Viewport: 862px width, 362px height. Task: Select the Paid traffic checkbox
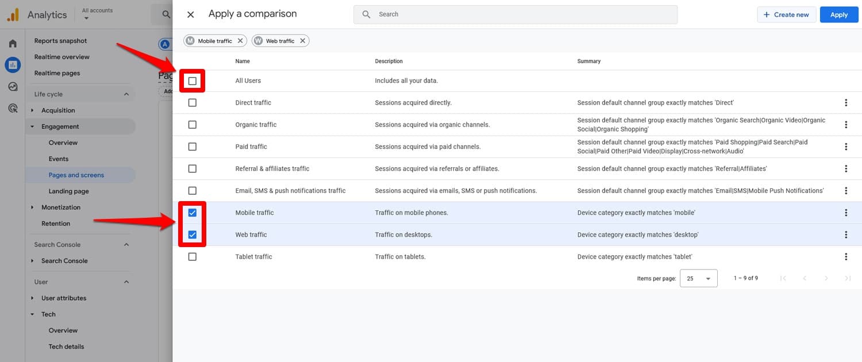(x=193, y=147)
